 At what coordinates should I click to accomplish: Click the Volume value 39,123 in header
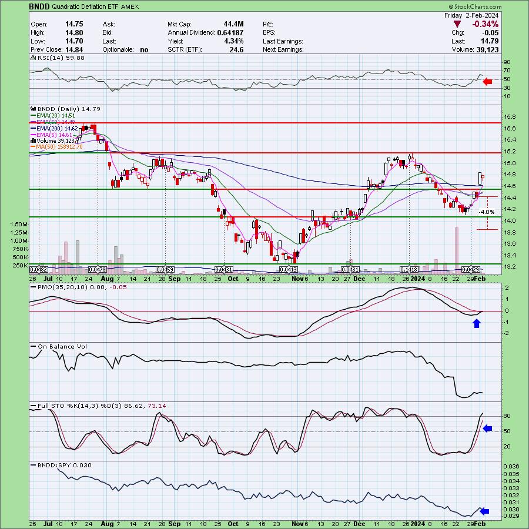(x=487, y=49)
